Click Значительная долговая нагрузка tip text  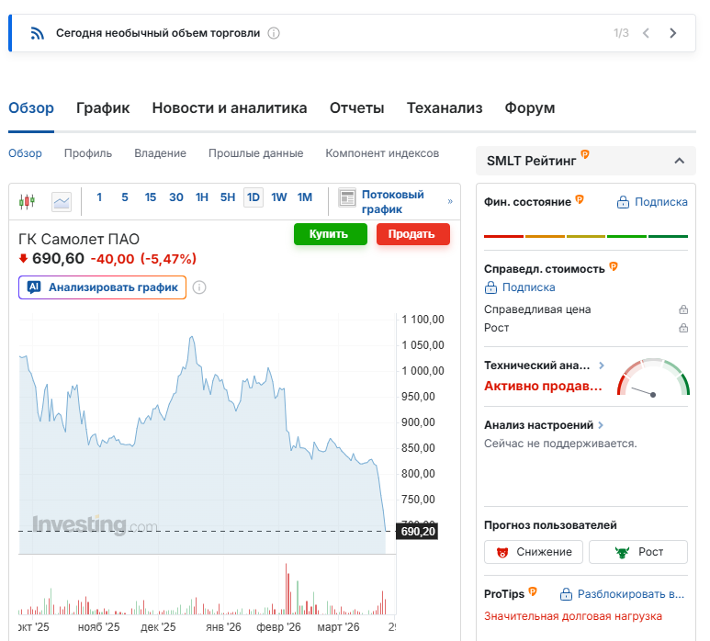tap(573, 616)
